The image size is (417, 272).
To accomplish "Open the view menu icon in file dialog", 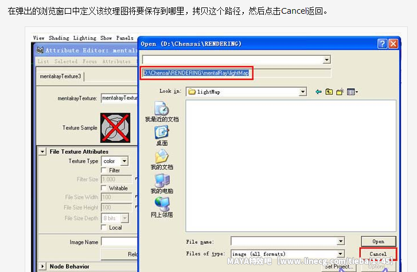I will 352,92.
